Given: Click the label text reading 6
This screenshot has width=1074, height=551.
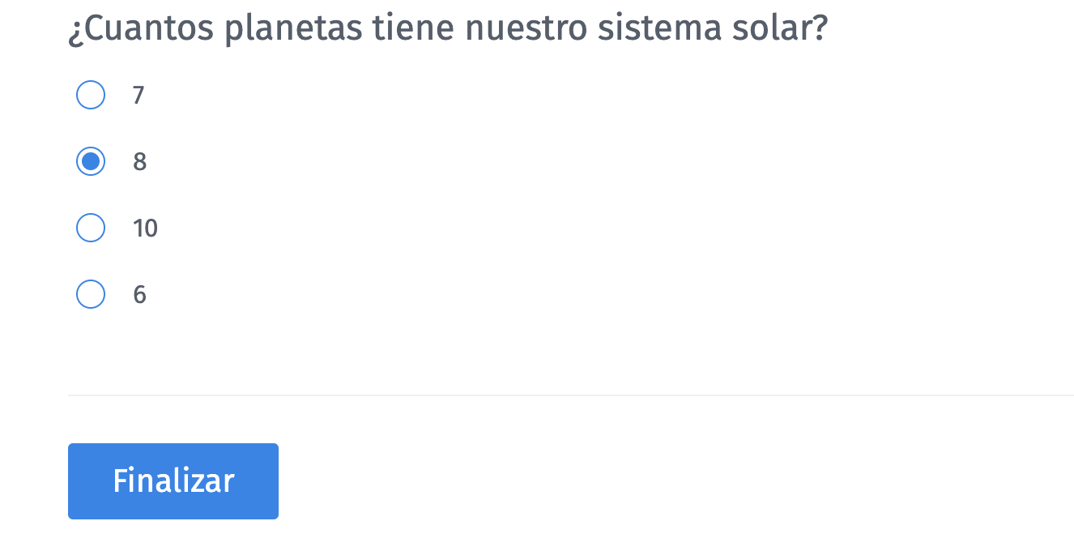Looking at the screenshot, I should click(138, 294).
